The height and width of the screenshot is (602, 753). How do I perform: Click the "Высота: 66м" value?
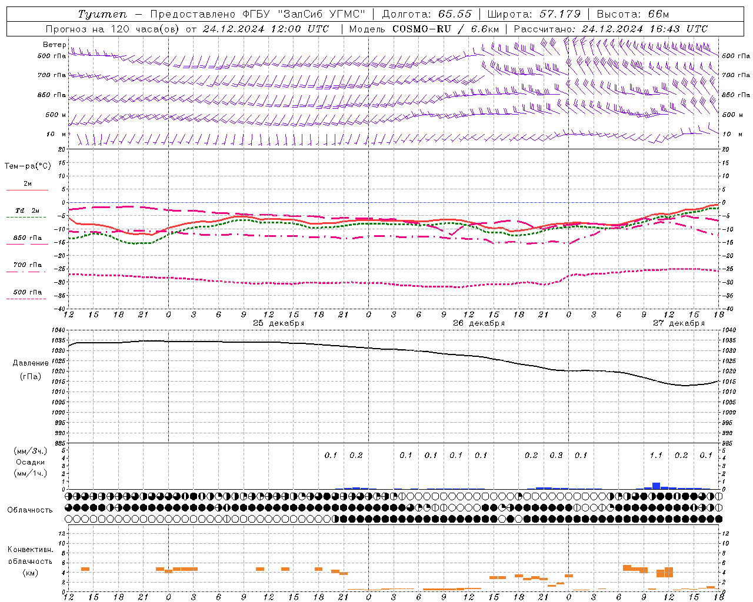[632, 14]
